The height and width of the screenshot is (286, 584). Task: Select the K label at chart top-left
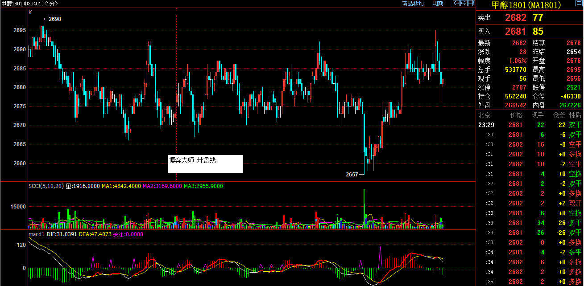click(x=30, y=12)
